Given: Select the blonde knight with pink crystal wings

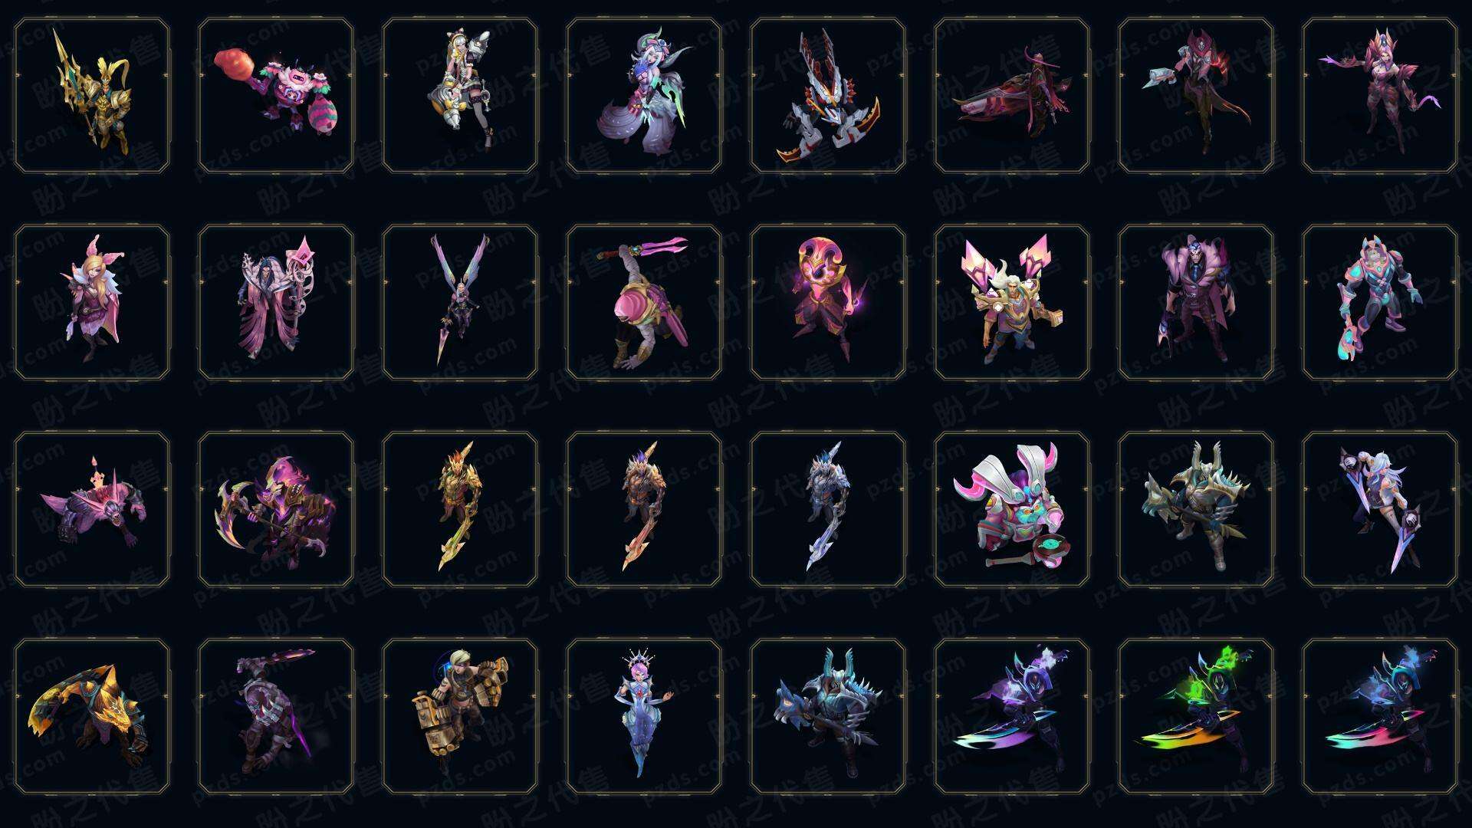Looking at the screenshot, I should pos(1012,302).
